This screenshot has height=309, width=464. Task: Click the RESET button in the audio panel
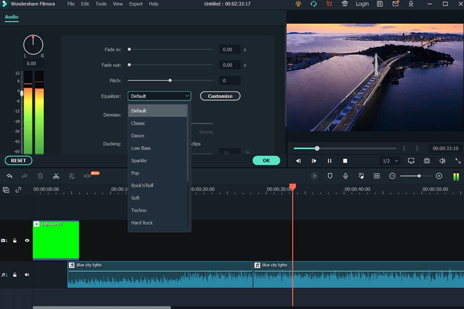(x=18, y=160)
